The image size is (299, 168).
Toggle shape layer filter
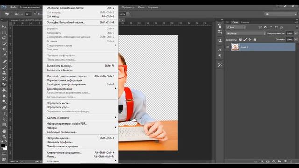click(x=276, y=28)
